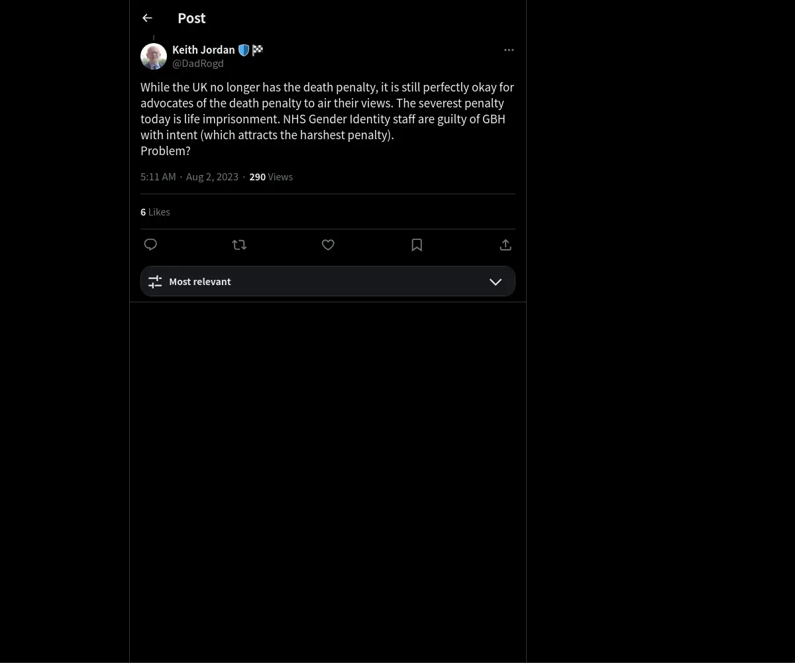This screenshot has width=795, height=663.
Task: Click the blue shield emoji after the name
Action: click(244, 50)
